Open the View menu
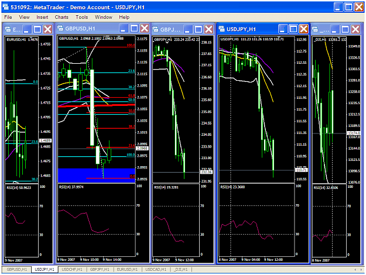This screenshot has width=366, height=275. pyautogui.click(x=24, y=17)
